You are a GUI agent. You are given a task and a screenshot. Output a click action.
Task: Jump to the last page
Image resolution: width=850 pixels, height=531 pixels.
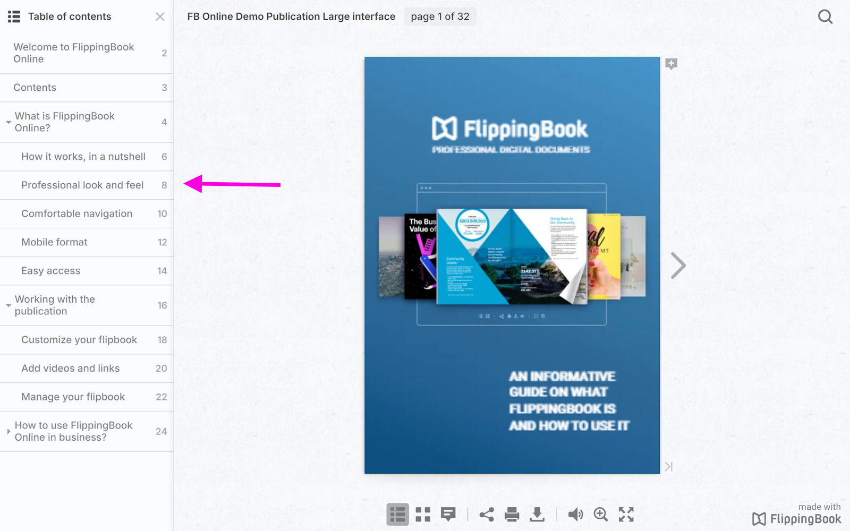(669, 466)
